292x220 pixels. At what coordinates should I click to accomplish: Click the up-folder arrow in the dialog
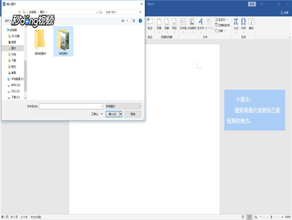(x=19, y=12)
